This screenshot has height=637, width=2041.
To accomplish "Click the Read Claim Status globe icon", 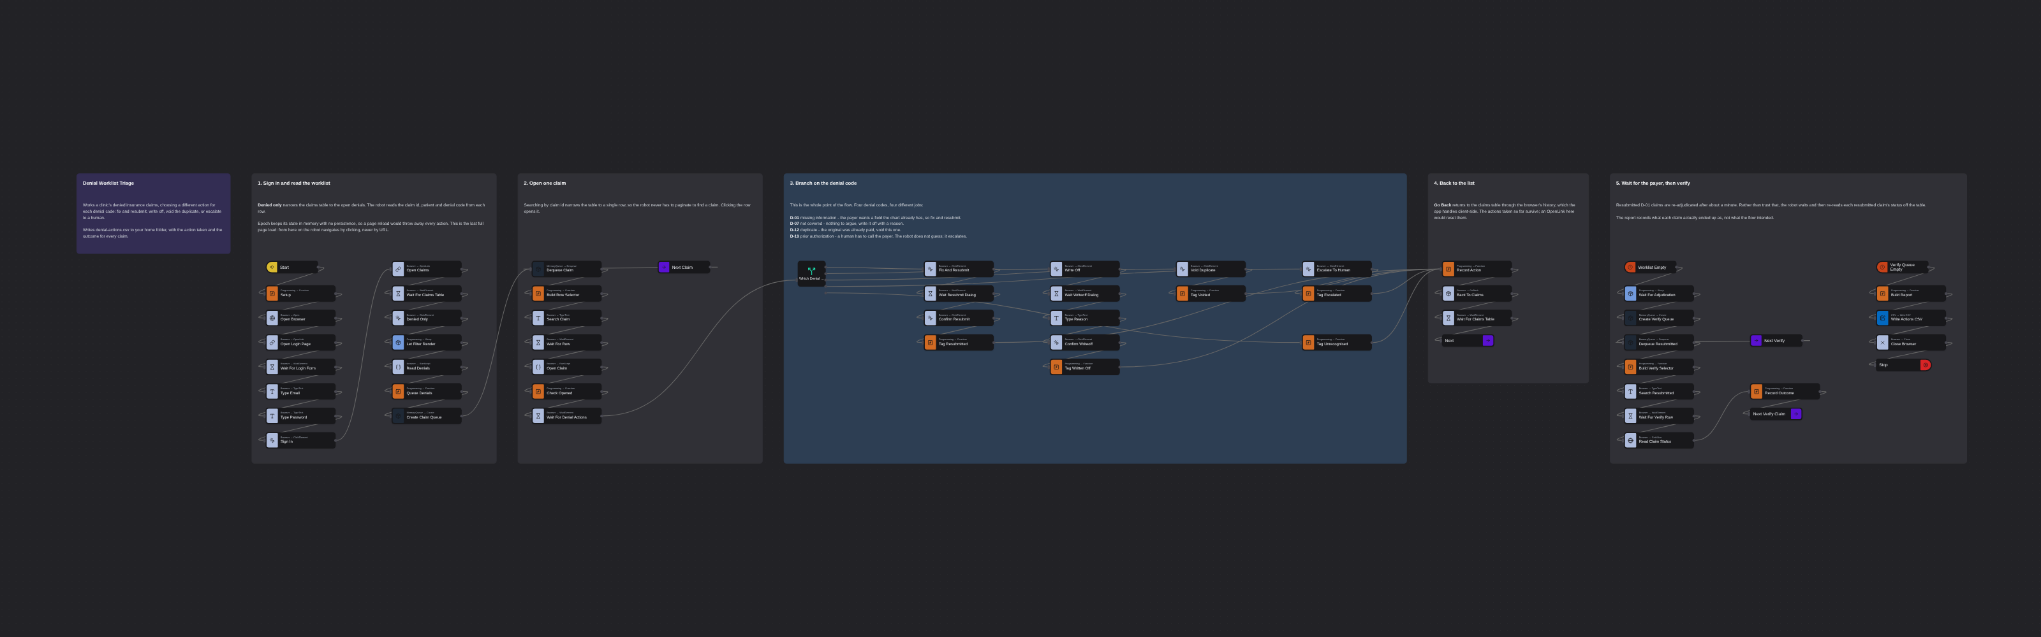I will click(x=1632, y=441).
